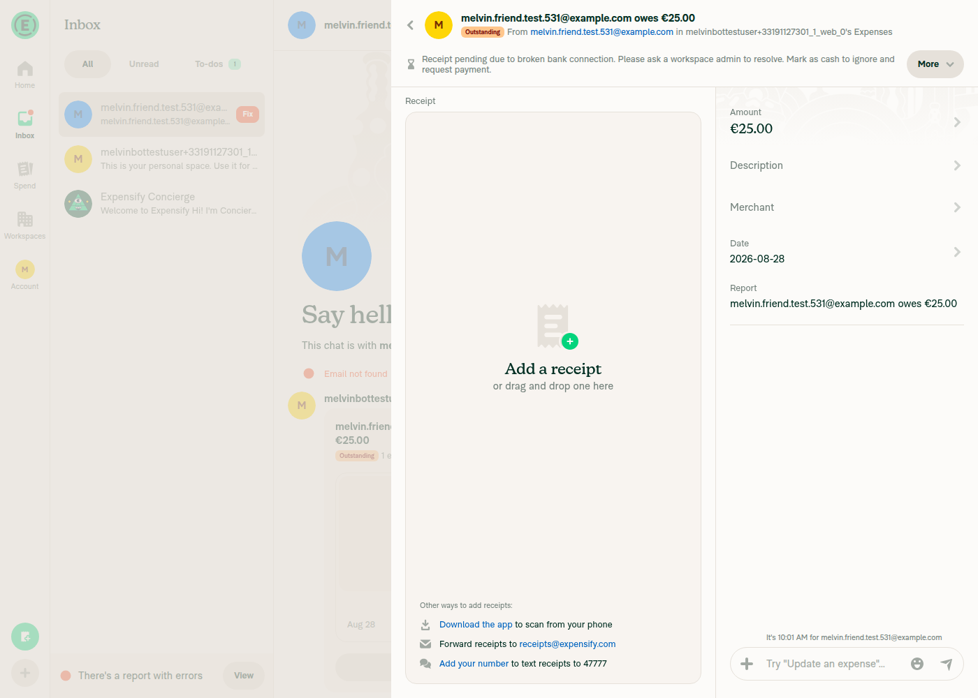Viewport: 978px width, 698px height.
Task: Click the View button for report errors
Action: [244, 676]
